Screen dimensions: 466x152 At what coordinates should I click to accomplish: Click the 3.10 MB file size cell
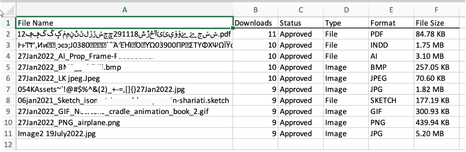(x=436, y=56)
